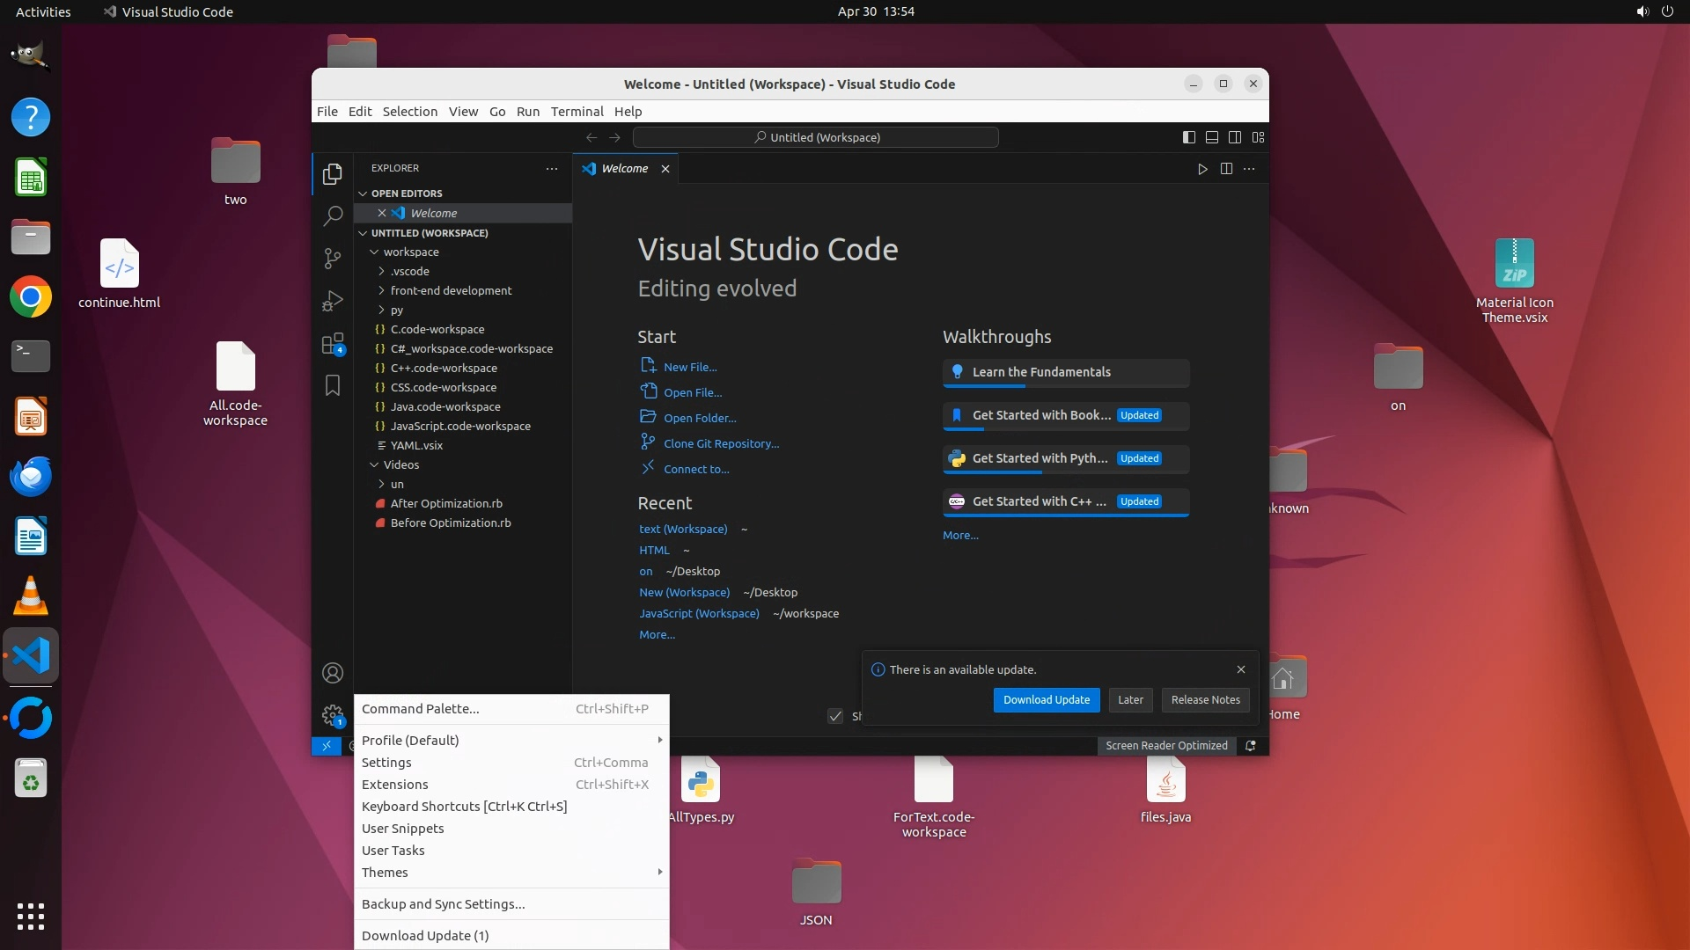Toggle the primary side bar layout icon

(1188, 137)
